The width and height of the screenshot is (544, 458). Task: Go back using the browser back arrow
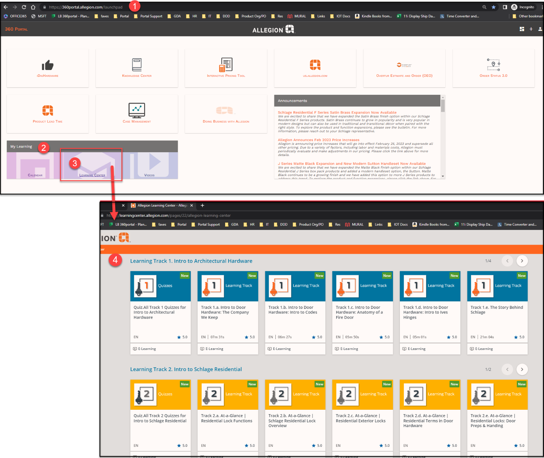click(x=6, y=7)
